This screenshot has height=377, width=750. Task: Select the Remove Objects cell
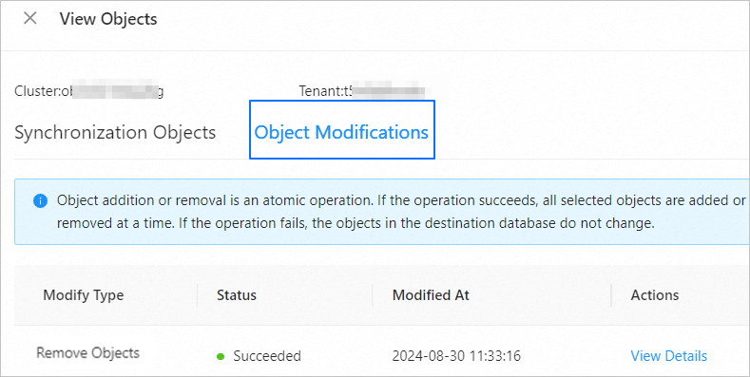tap(88, 353)
